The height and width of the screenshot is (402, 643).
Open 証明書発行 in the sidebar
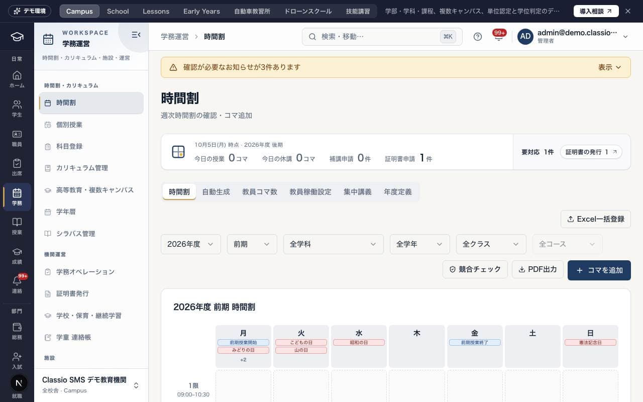tap(91, 293)
